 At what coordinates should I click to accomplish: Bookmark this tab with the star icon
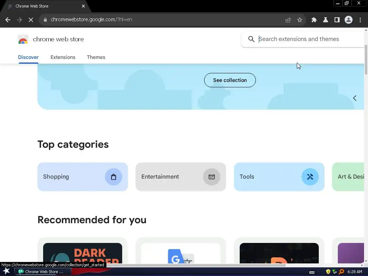300,20
